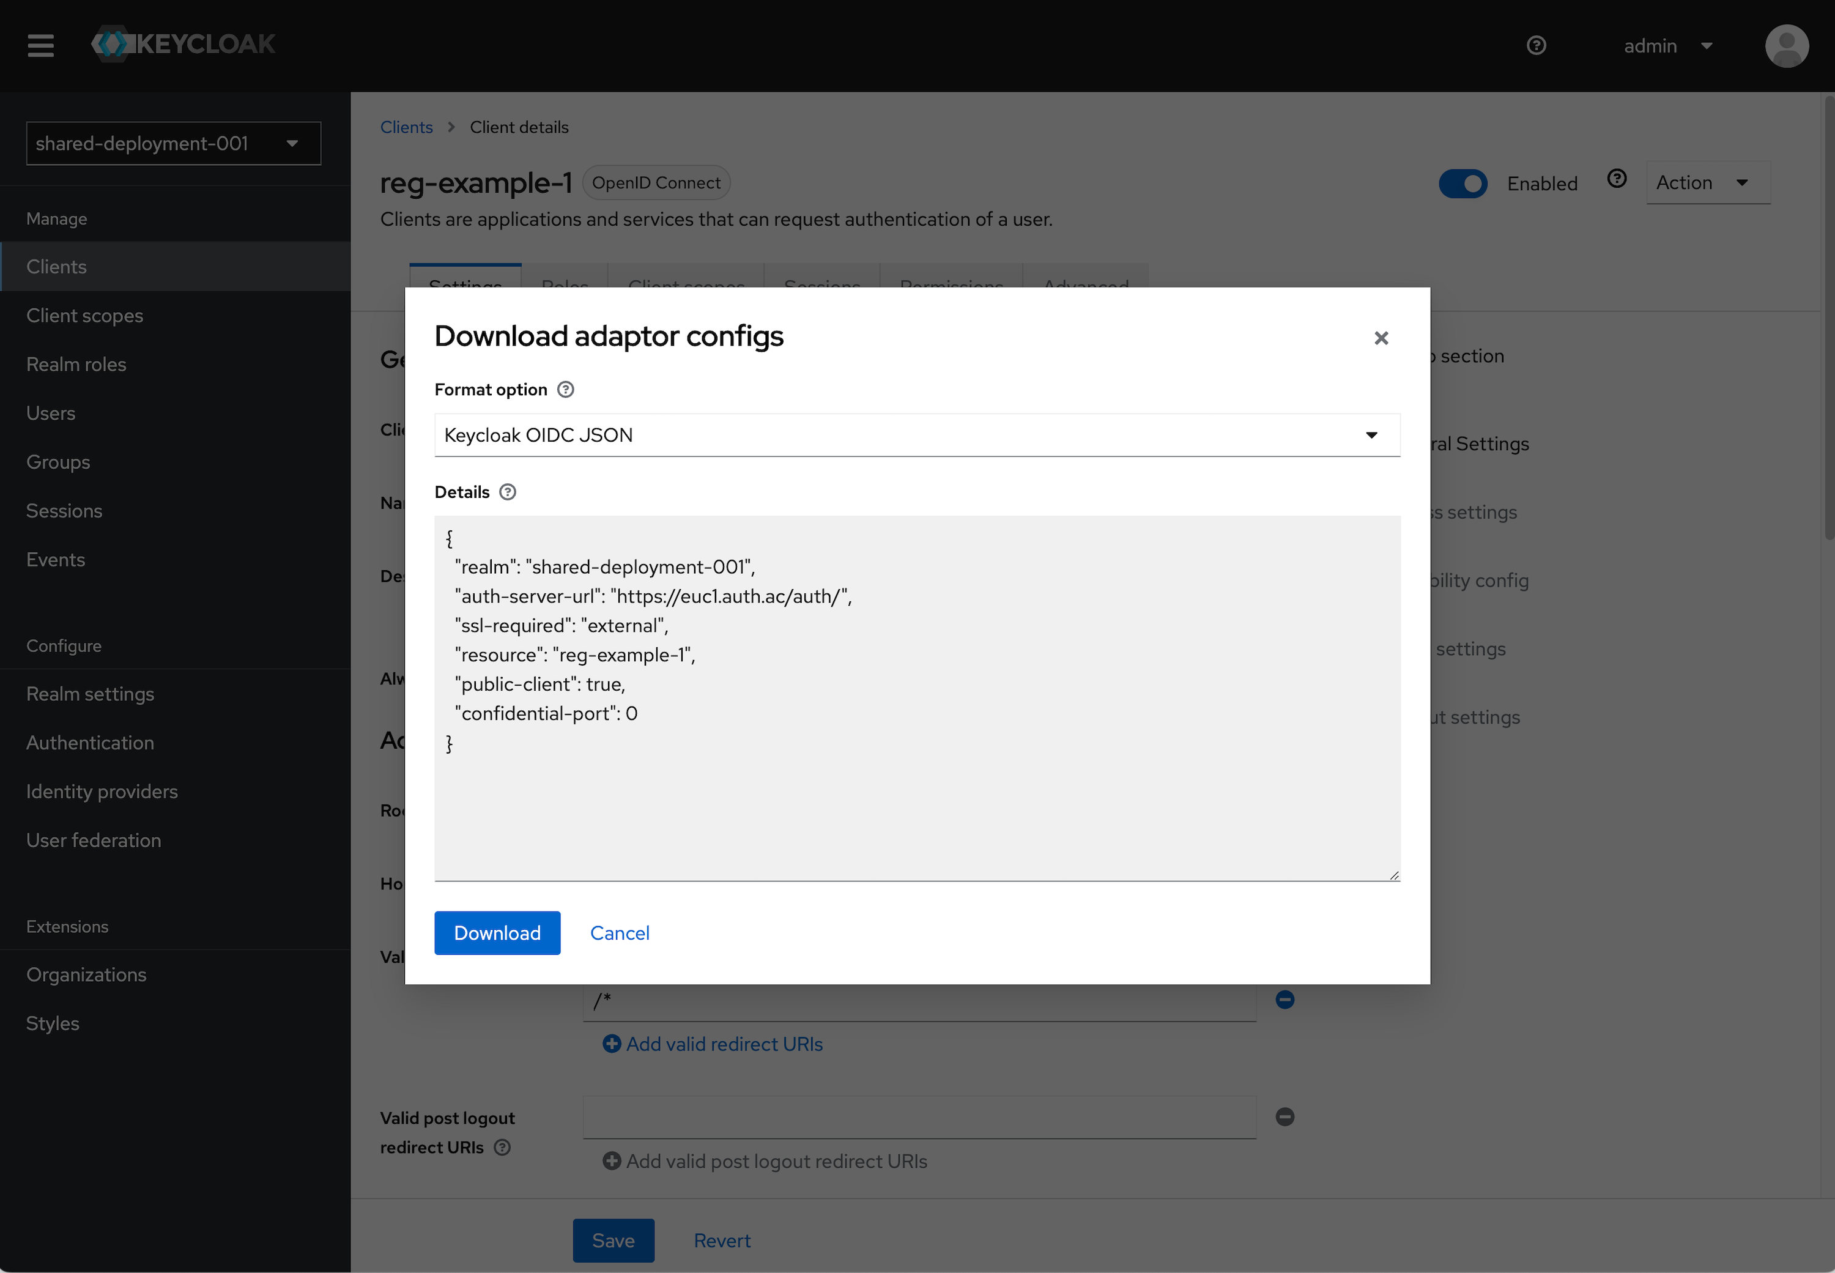Click the Cancel link in the dialog
The width and height of the screenshot is (1835, 1273).
click(620, 932)
